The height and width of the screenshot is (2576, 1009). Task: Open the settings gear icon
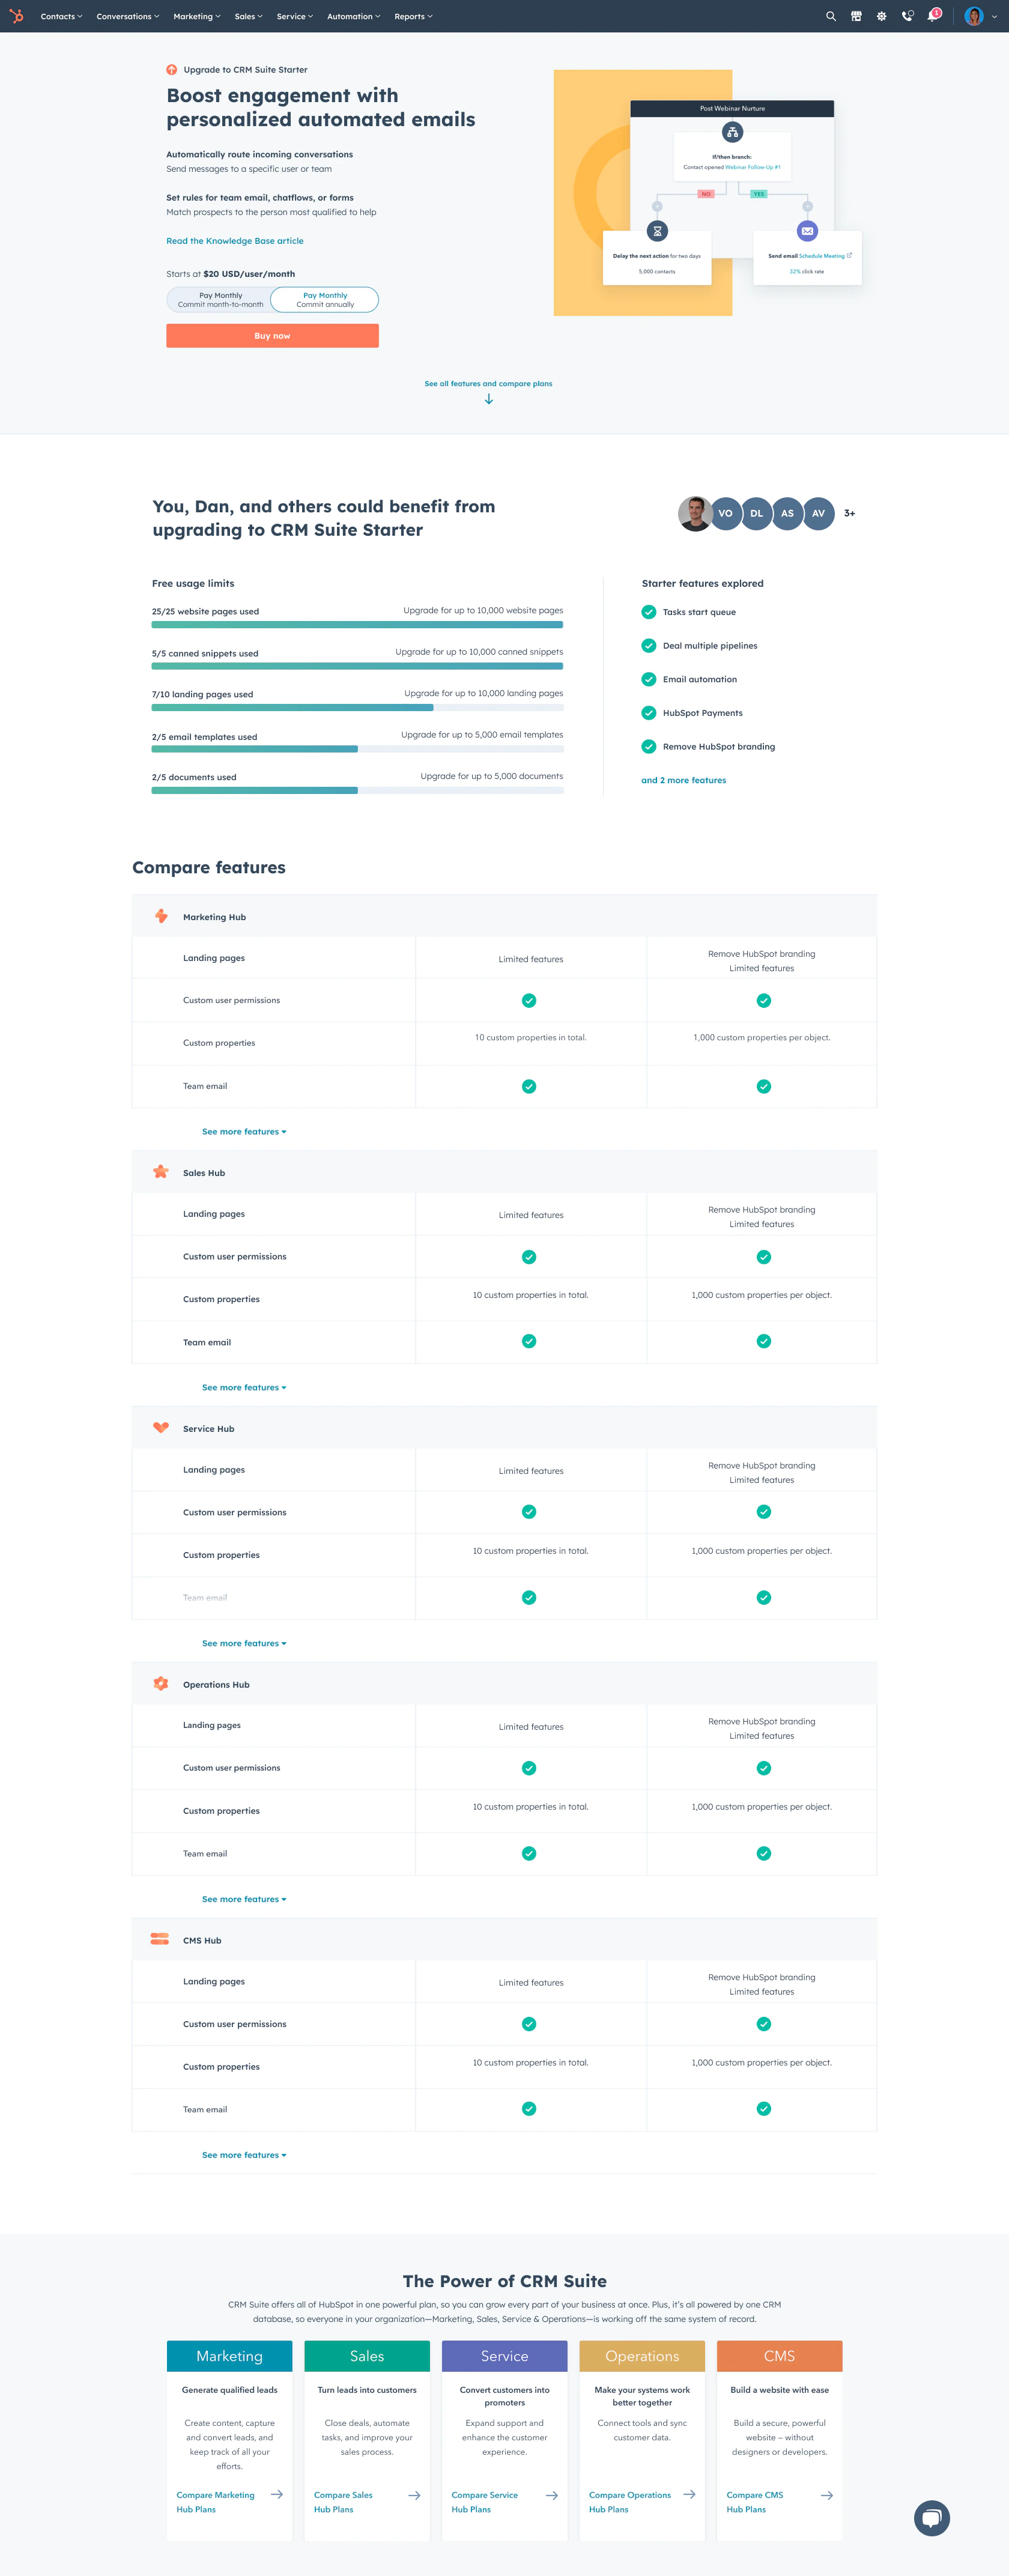coord(881,16)
